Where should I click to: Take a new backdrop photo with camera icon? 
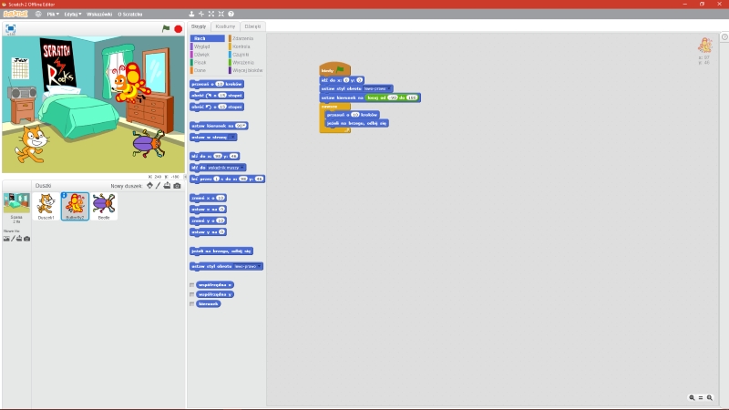point(27,239)
